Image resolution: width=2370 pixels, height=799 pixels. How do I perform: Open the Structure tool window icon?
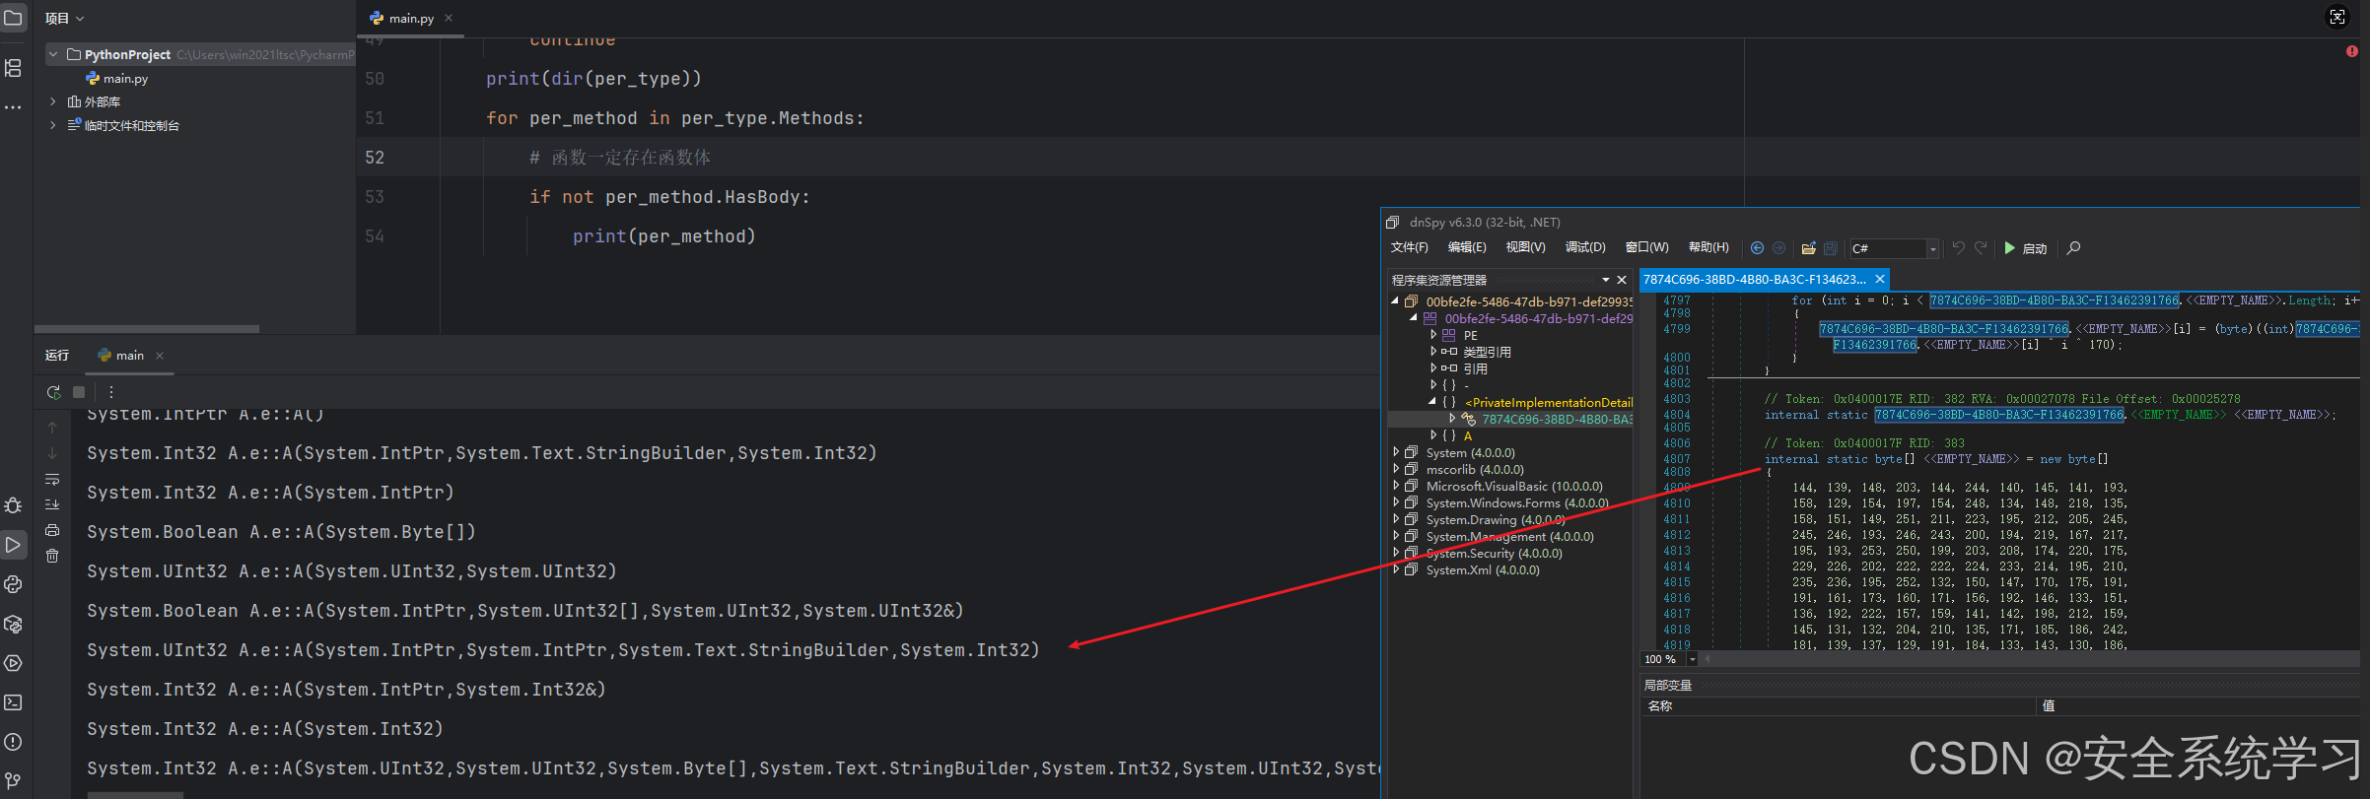point(13,67)
